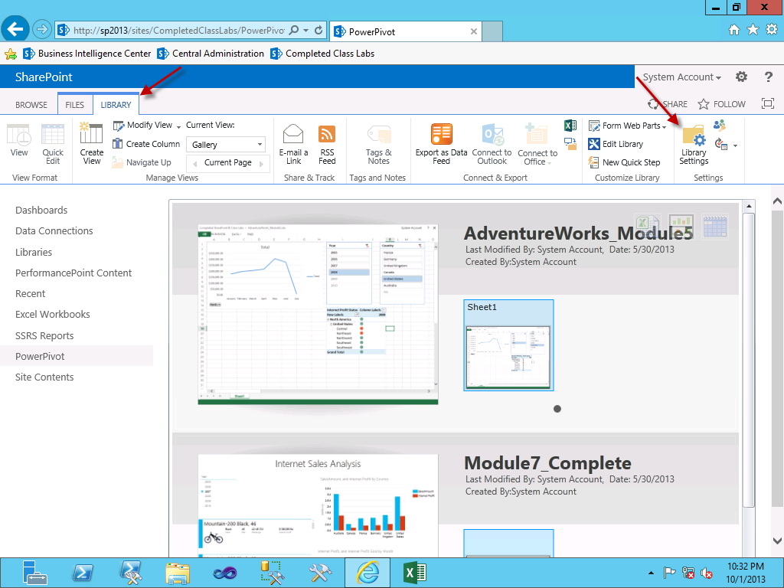
Task: Click chart report icon beside AdventureWorks_Module5
Action: click(x=681, y=225)
